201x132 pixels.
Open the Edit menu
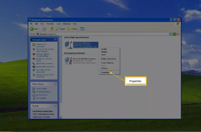[36, 24]
